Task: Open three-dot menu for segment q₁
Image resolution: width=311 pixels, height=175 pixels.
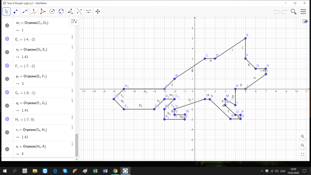Action: tap(72, 101)
